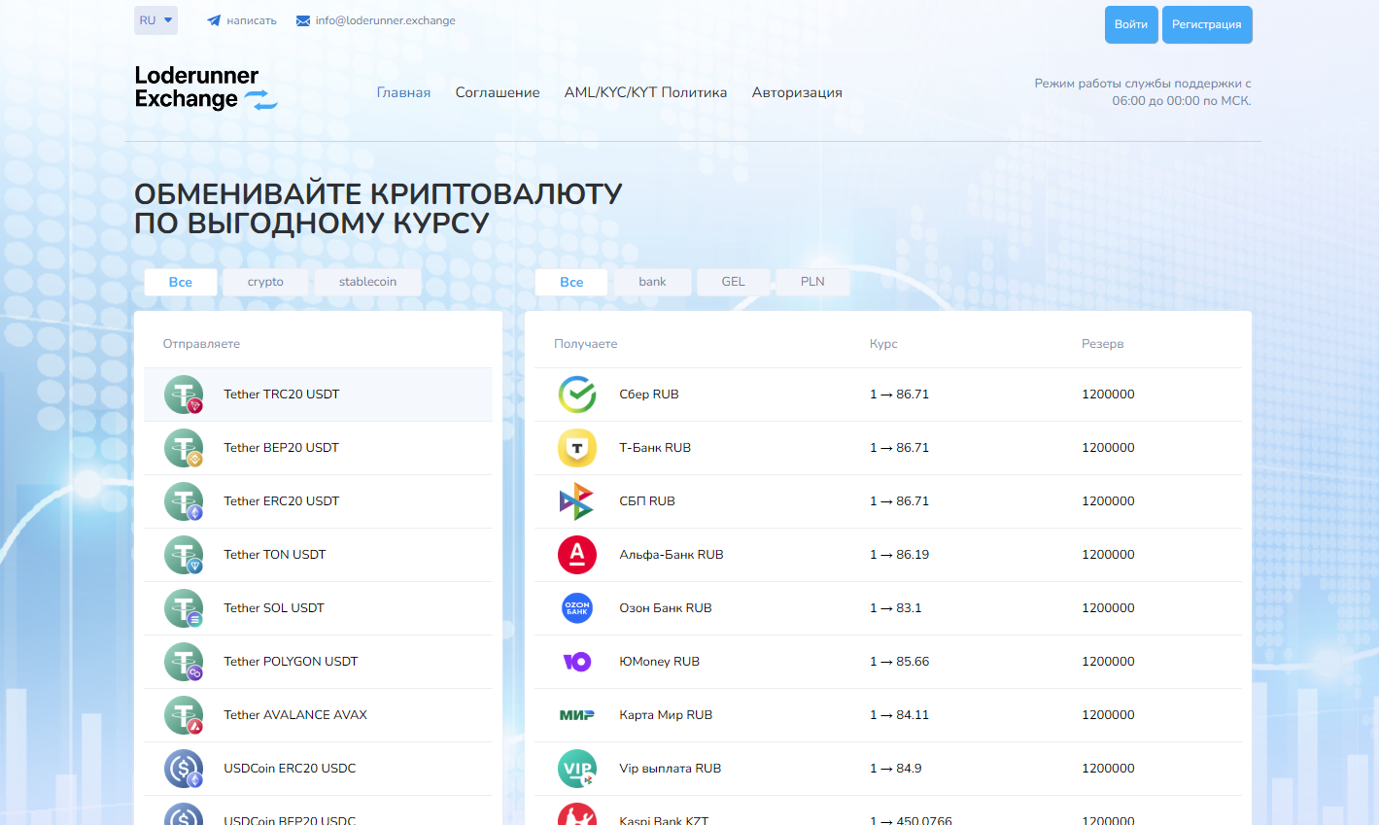Select the Все tab above Отправляете list
This screenshot has height=825, width=1379.
coord(181,282)
